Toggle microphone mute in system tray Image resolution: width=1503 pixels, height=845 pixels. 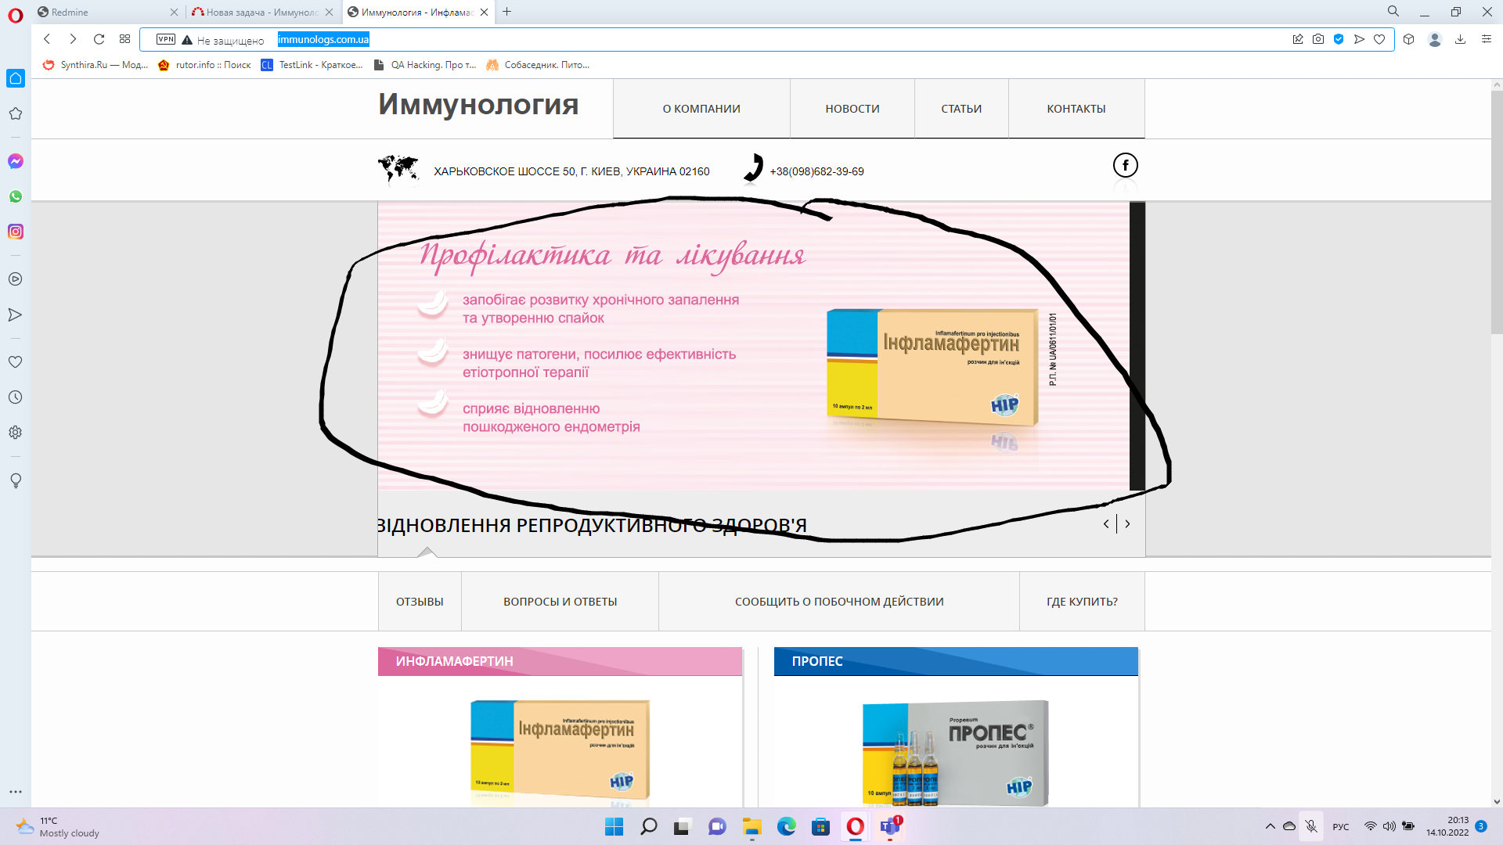pos(1311,826)
